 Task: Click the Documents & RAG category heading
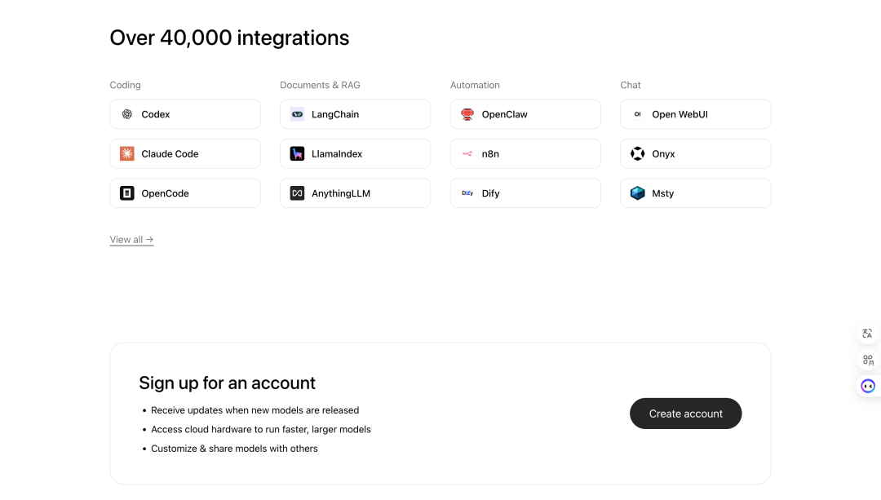321,85
